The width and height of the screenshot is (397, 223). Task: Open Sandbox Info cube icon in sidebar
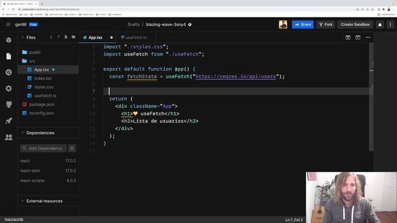[x=9, y=40]
